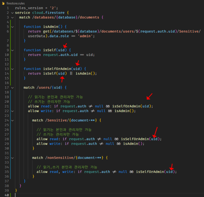Click isSelfOrAdmin in the declaration on line 13
The width and height of the screenshot is (204, 197).
point(57,69)
